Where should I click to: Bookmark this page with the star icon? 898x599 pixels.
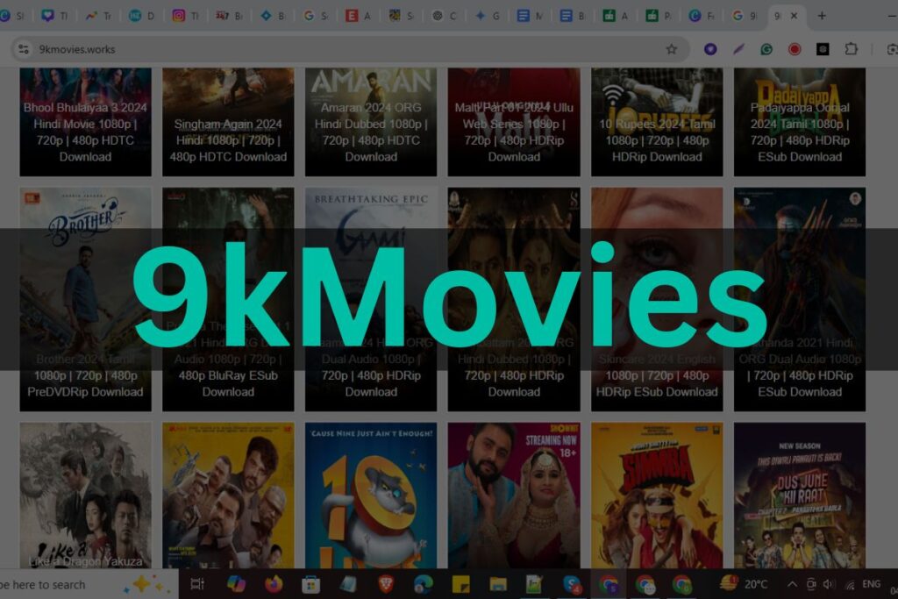pyautogui.click(x=671, y=49)
